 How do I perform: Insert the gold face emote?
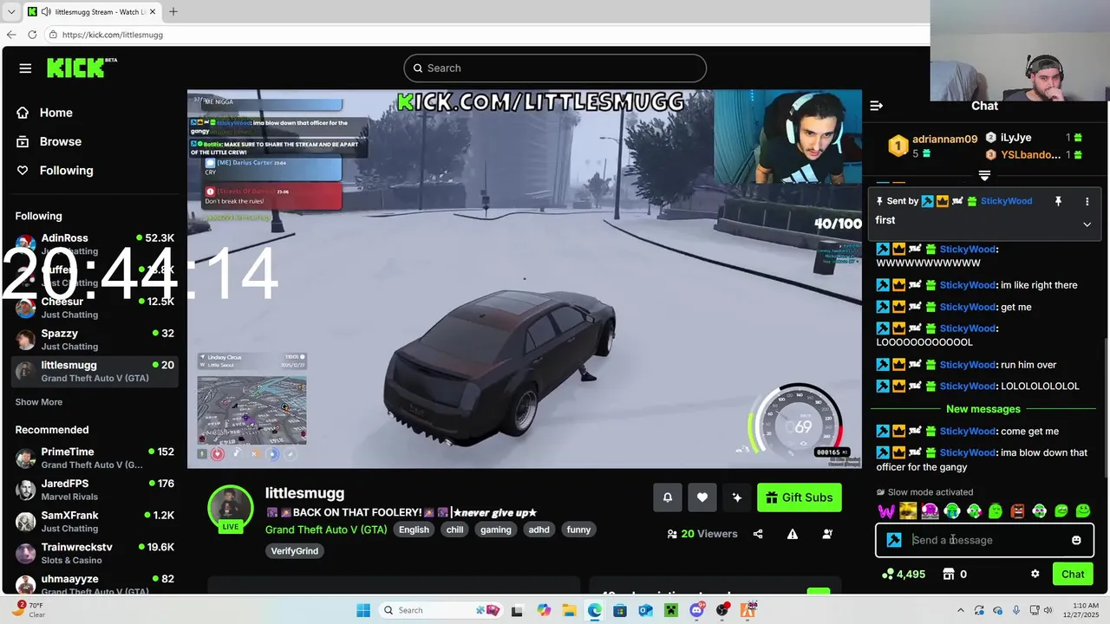[908, 511]
